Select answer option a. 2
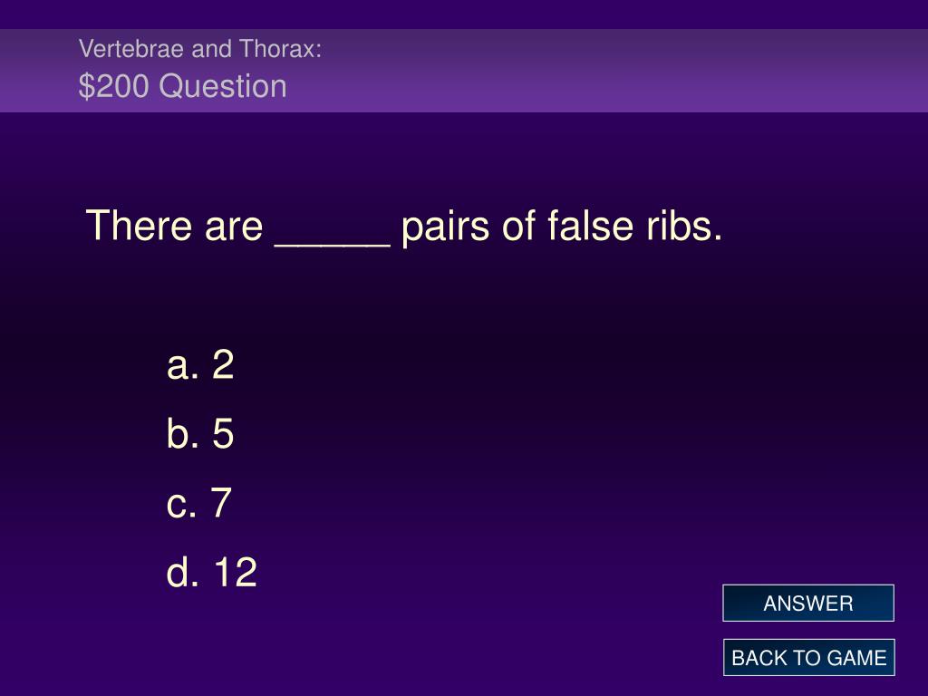 click(x=200, y=364)
